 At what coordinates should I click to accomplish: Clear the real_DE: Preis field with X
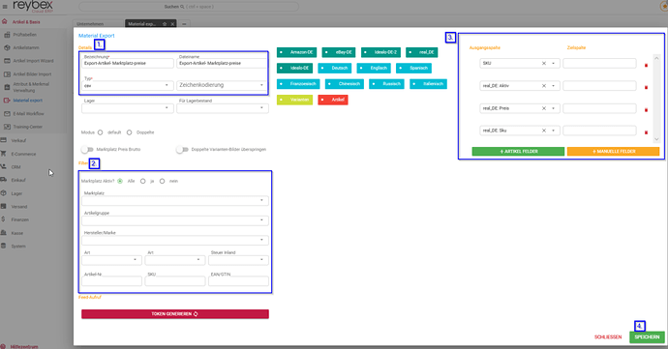(x=544, y=108)
